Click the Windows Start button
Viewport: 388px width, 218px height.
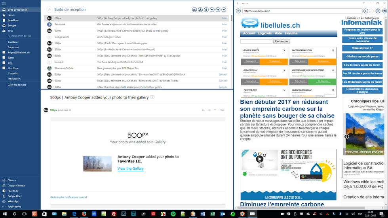[x=5, y=214]
